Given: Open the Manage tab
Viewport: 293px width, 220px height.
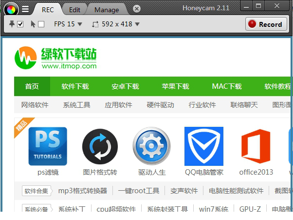Looking at the screenshot, I should (x=107, y=10).
